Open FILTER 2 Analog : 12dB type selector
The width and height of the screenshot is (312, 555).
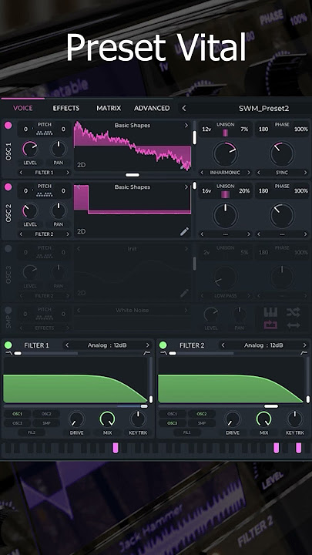[263, 345]
